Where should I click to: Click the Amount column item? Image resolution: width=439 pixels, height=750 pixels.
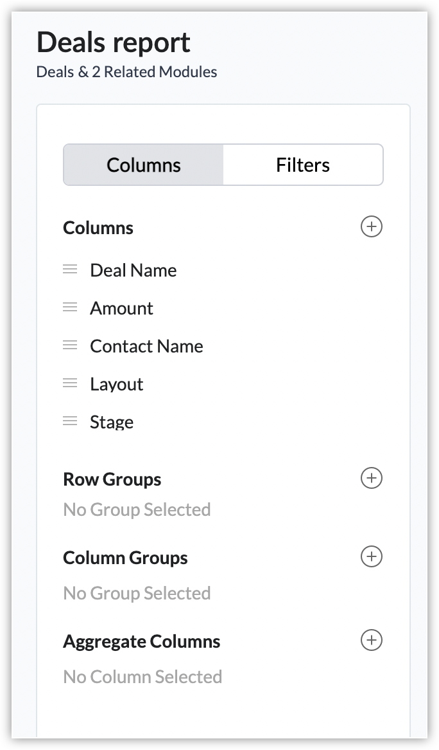click(x=121, y=308)
